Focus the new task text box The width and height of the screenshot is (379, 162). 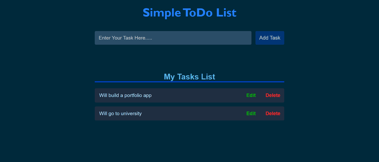[x=173, y=38]
